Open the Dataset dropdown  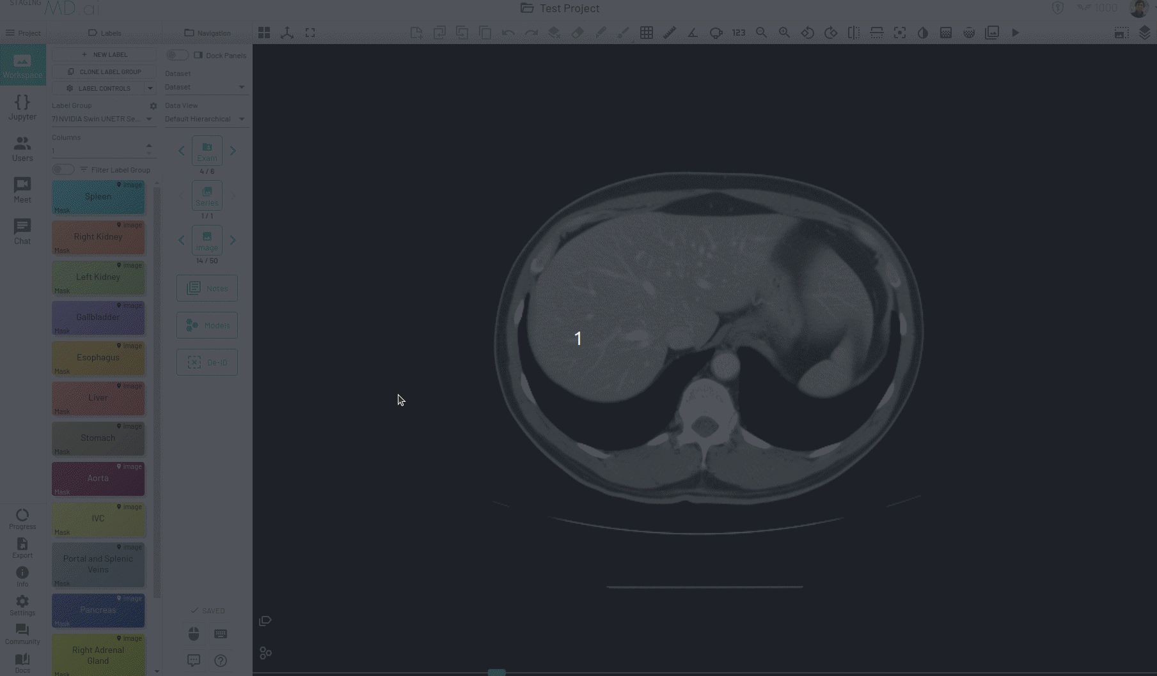(x=206, y=87)
